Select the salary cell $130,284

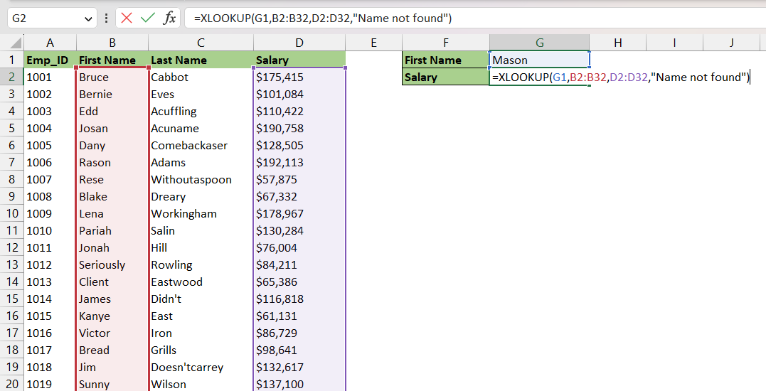pos(299,231)
